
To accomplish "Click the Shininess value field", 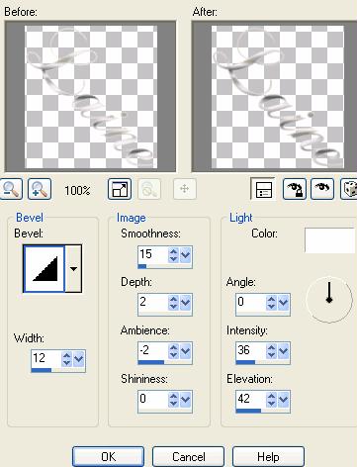I will coord(153,399).
